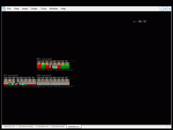This screenshot has width=173, height=130.
Task: Click the USD header in the W1 panel
Action: click(39, 61)
